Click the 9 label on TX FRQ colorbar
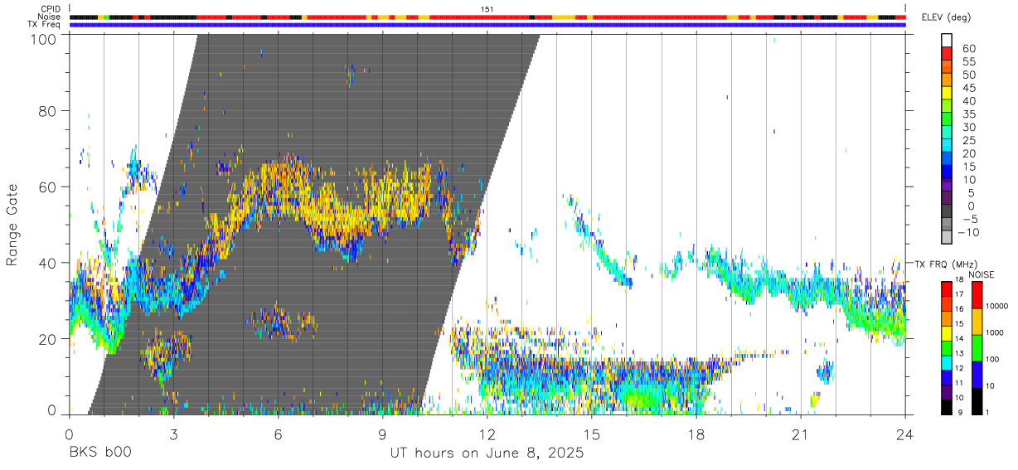1018x470 pixels. [962, 412]
